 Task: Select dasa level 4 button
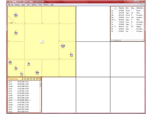pyautogui.click(x=33, y=79)
